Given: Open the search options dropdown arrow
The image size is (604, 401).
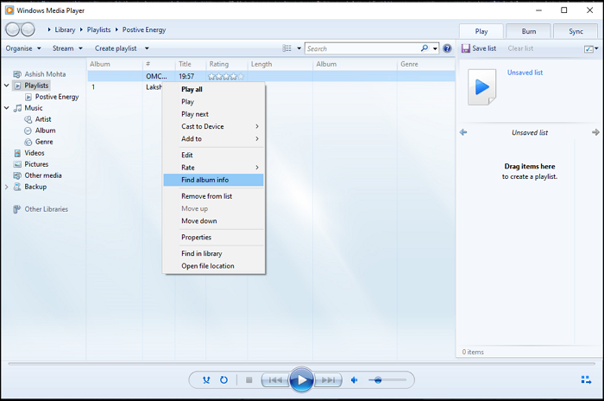Looking at the screenshot, I should click(x=435, y=48).
